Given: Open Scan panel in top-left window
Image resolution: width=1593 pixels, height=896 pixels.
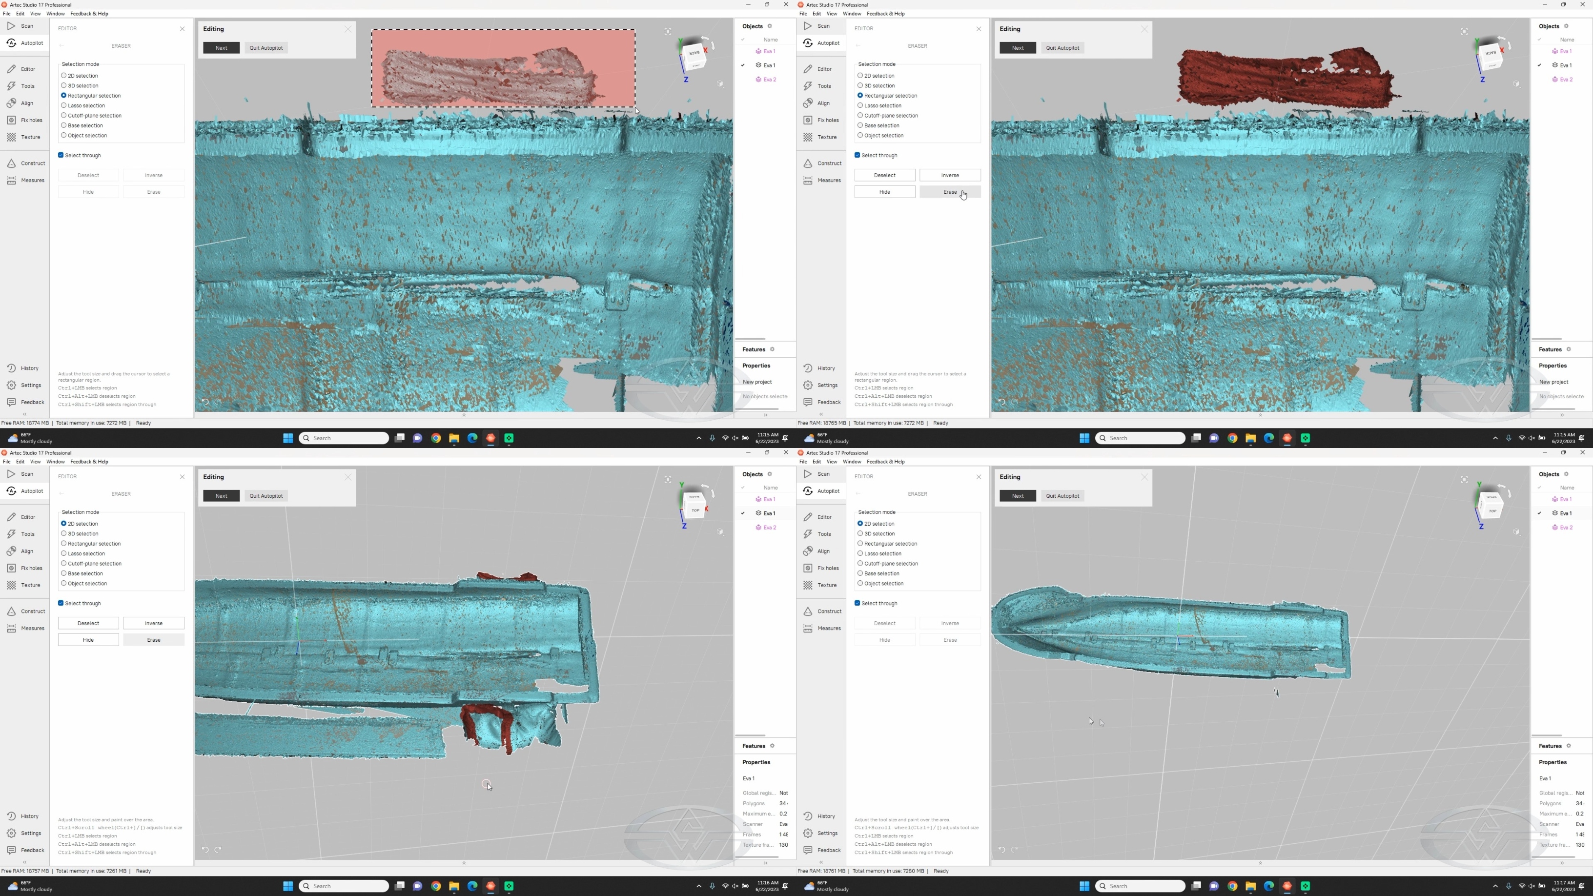Looking at the screenshot, I should (x=20, y=26).
